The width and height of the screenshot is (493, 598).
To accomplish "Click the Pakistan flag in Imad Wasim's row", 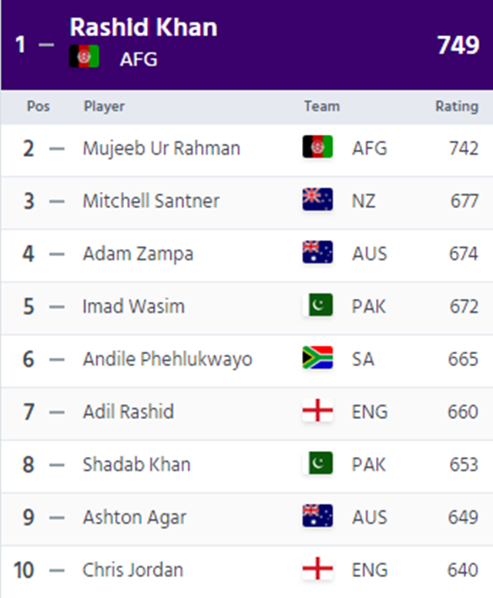I will (317, 305).
